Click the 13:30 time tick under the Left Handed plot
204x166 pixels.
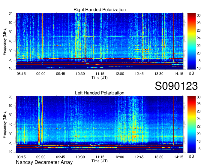[159, 157]
